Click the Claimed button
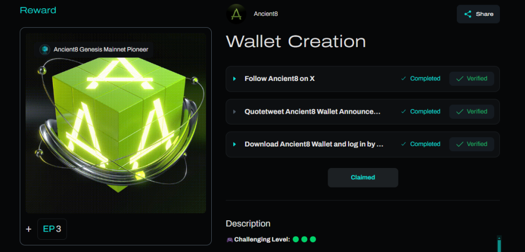 363,177
